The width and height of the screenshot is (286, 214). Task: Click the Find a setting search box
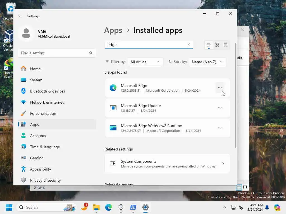tap(57, 53)
